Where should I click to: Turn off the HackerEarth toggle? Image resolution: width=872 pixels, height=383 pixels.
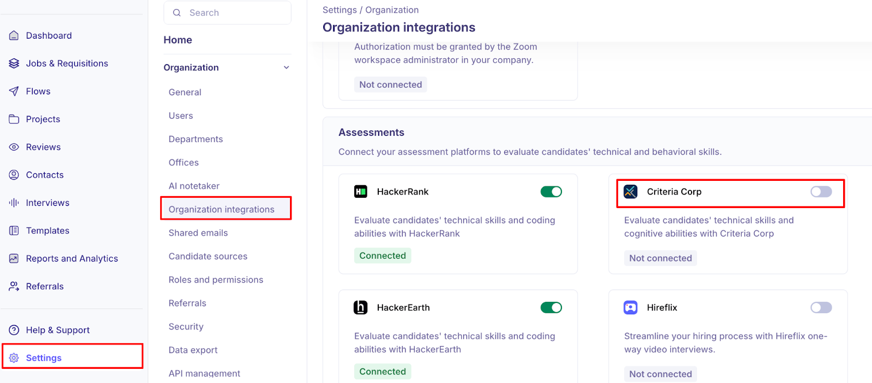click(x=551, y=308)
